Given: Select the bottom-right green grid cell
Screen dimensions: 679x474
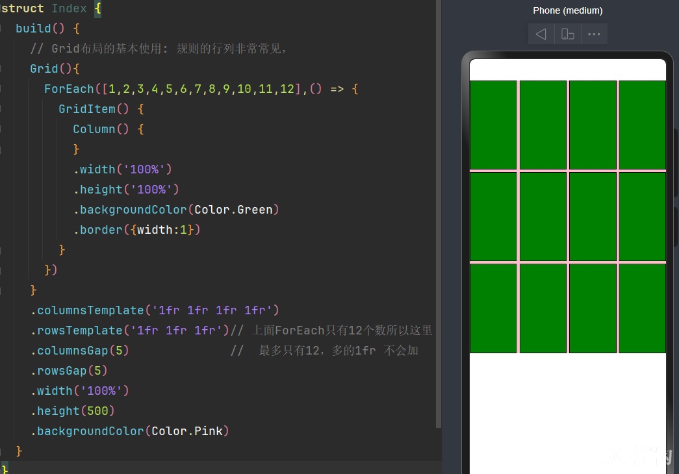Looking at the screenshot, I should click(642, 308).
